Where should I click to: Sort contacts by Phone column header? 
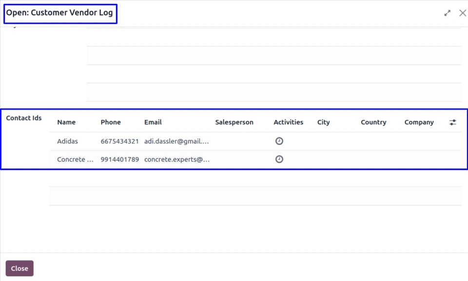point(111,122)
